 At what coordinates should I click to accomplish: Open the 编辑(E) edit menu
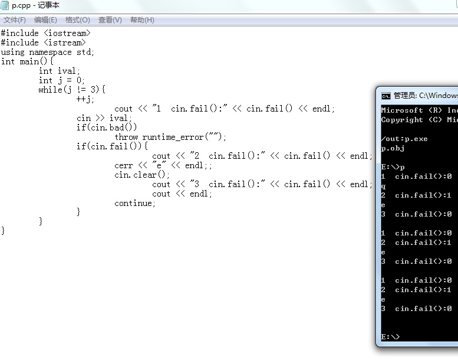tap(45, 20)
